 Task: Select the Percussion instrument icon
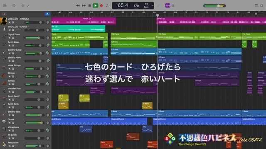coord(4,144)
